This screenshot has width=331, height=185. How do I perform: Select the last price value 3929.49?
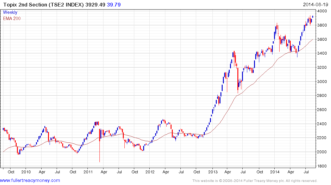coord(95,5)
